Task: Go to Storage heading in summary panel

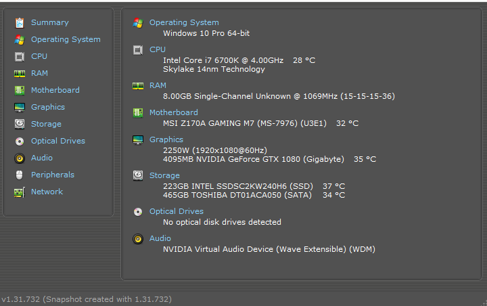Action: pyautogui.click(x=164, y=175)
